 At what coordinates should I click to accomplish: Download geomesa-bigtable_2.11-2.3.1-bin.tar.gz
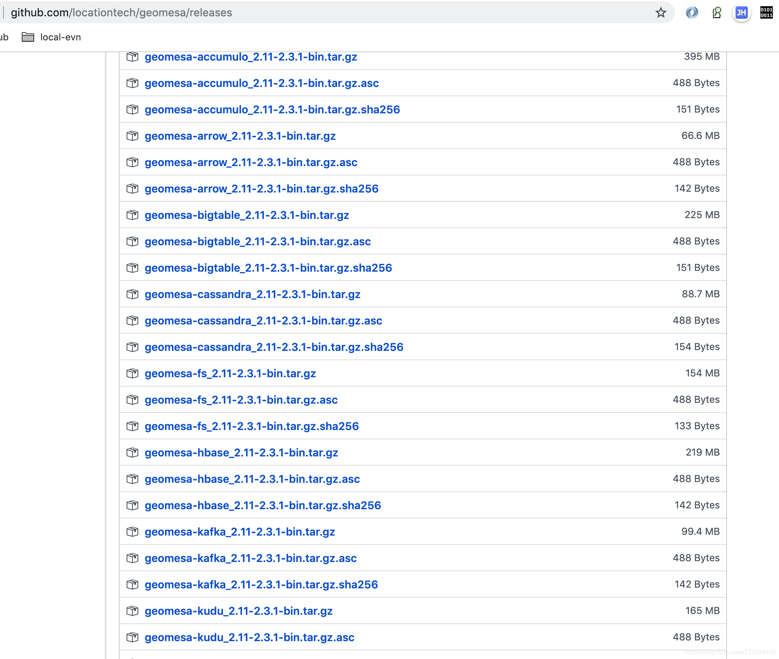(x=247, y=215)
